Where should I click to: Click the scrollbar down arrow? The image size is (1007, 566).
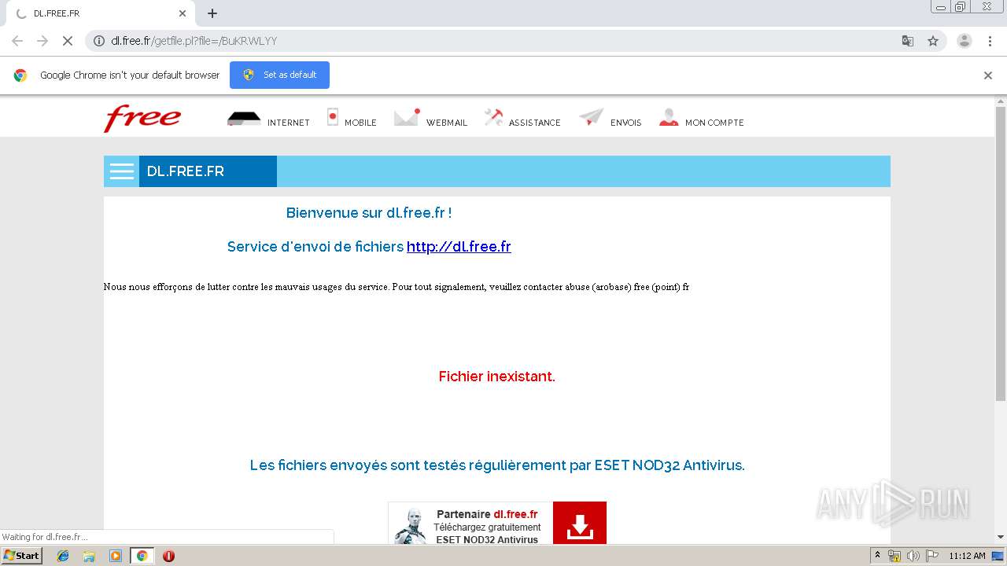click(1001, 537)
